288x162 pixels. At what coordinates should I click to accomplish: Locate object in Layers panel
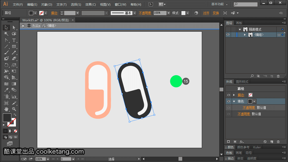click(252, 76)
